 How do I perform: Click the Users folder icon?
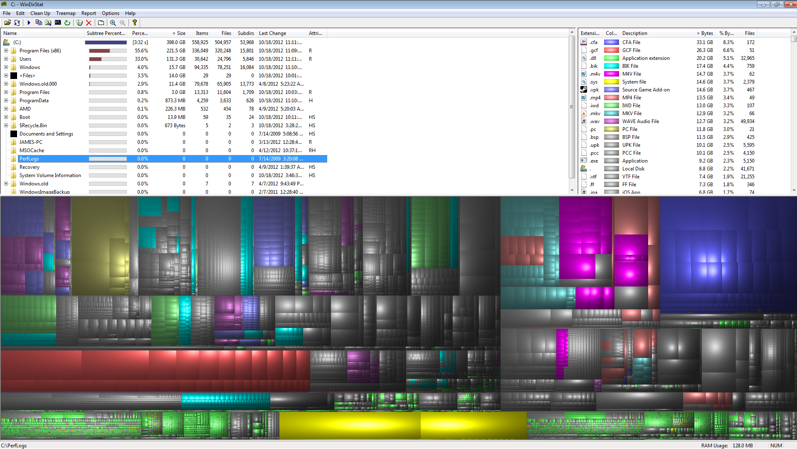[14, 59]
